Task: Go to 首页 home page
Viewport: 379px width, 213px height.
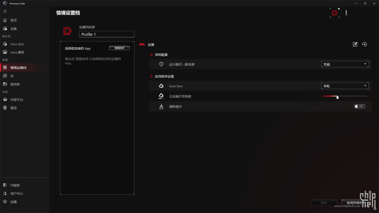Action: pos(14,20)
